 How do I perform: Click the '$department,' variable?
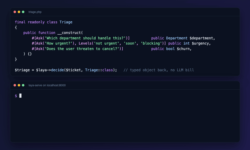click(202, 38)
